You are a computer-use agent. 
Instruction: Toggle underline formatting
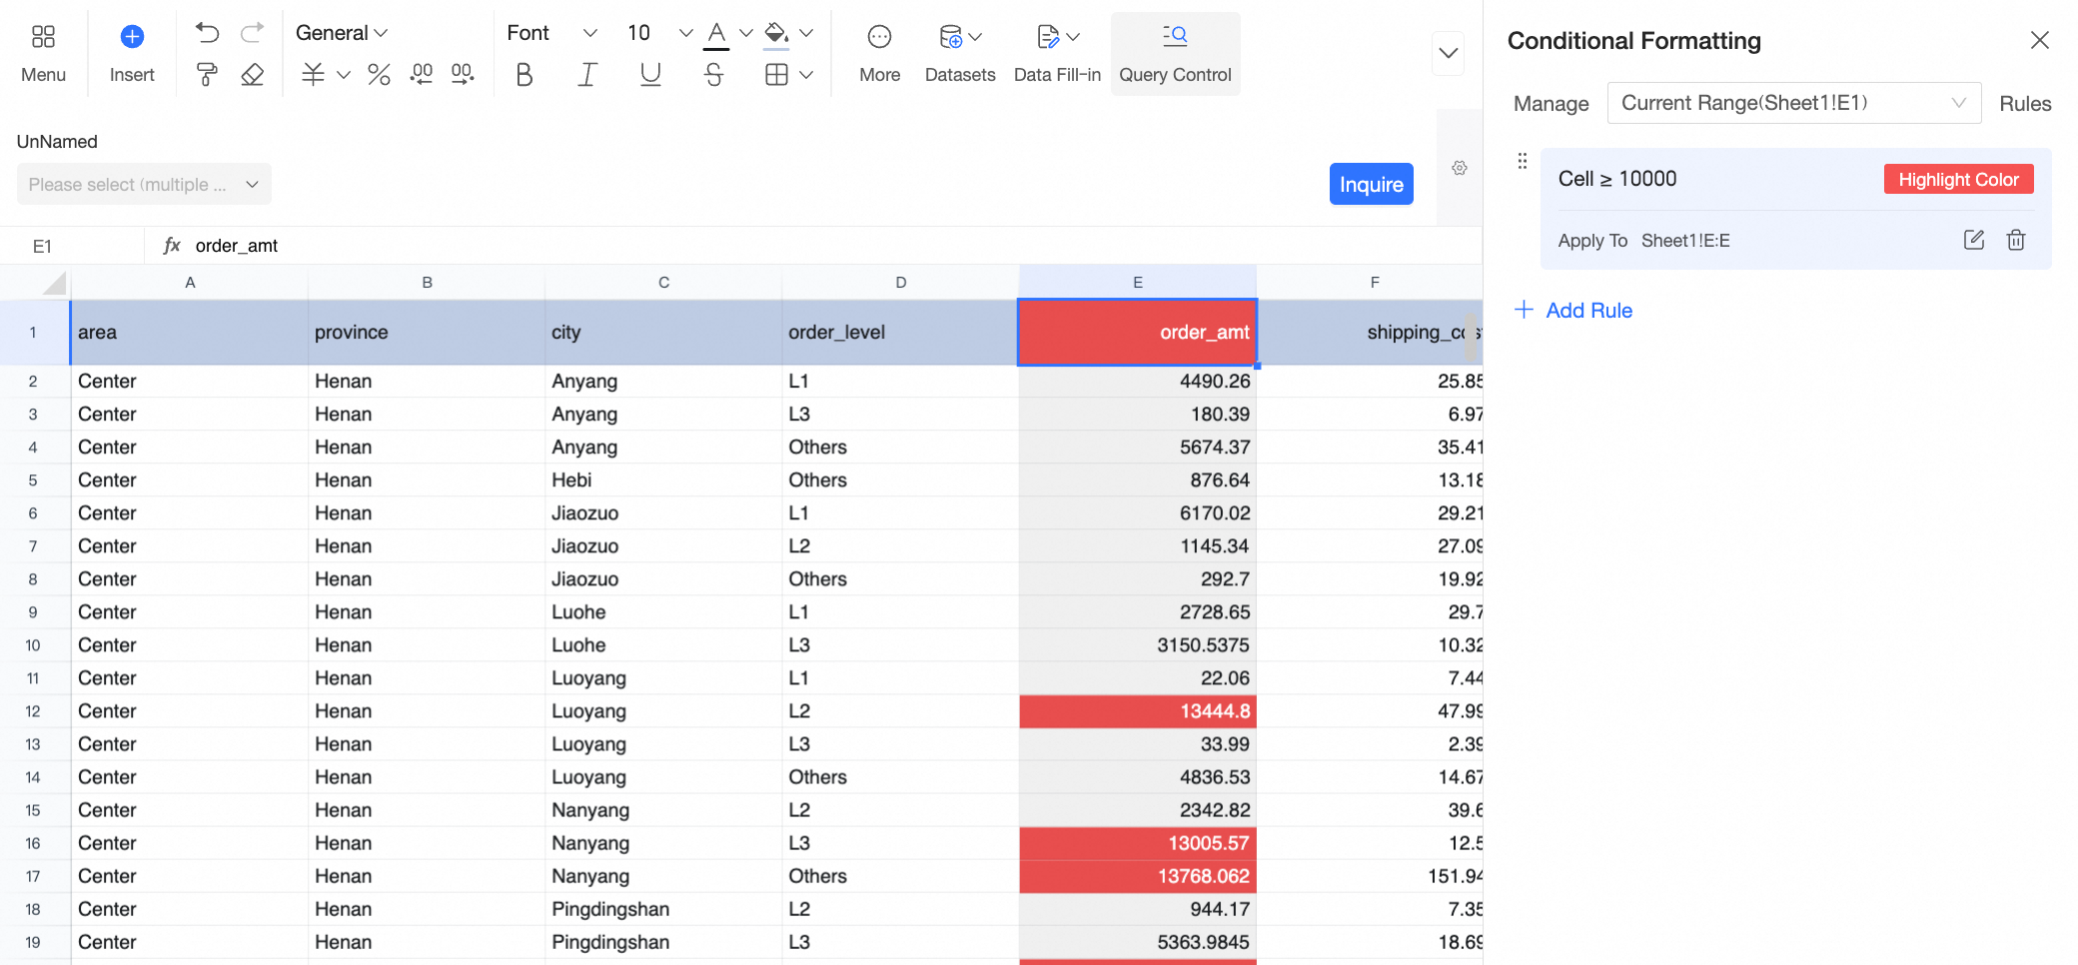pyautogui.click(x=650, y=75)
